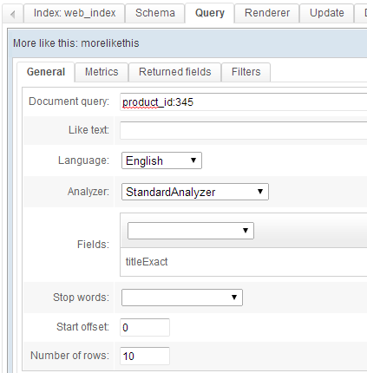Click the Document query label

(69, 101)
